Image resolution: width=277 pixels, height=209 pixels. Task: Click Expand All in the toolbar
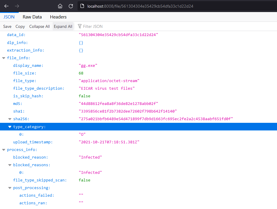(63, 26)
